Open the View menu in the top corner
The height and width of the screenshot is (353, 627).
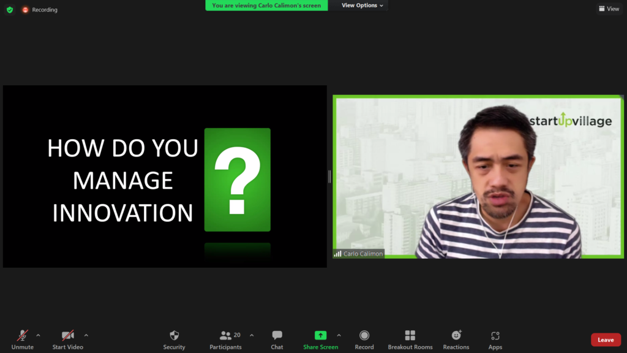(609, 9)
